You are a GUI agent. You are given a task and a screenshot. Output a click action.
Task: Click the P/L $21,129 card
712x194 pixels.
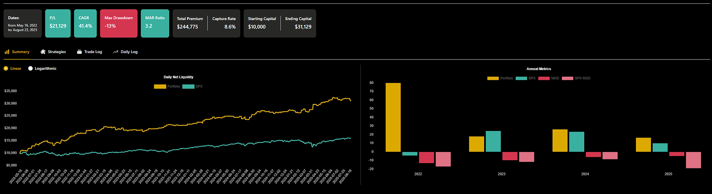tap(58, 23)
